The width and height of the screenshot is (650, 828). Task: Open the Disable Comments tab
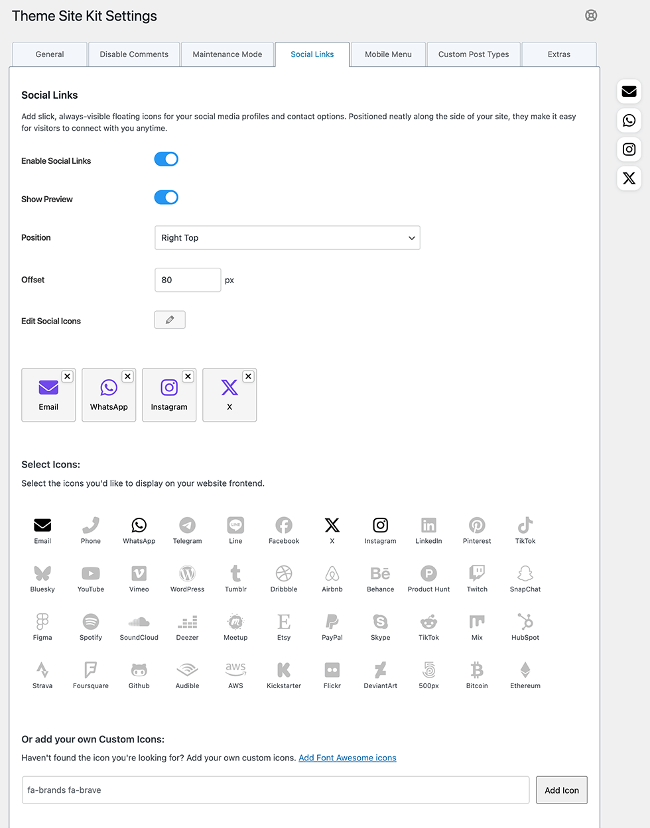point(134,54)
